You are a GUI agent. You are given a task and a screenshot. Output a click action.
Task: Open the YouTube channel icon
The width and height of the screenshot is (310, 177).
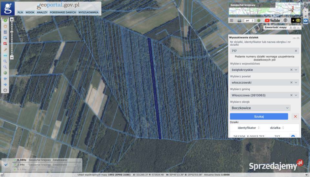coord(272,20)
